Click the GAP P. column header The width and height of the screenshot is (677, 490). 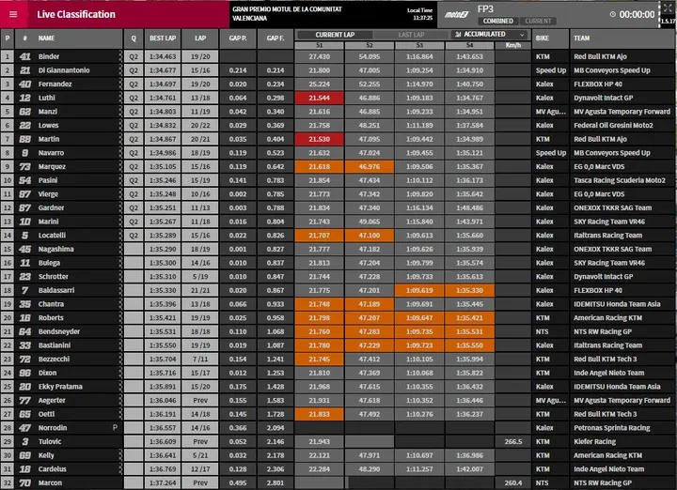pos(238,38)
